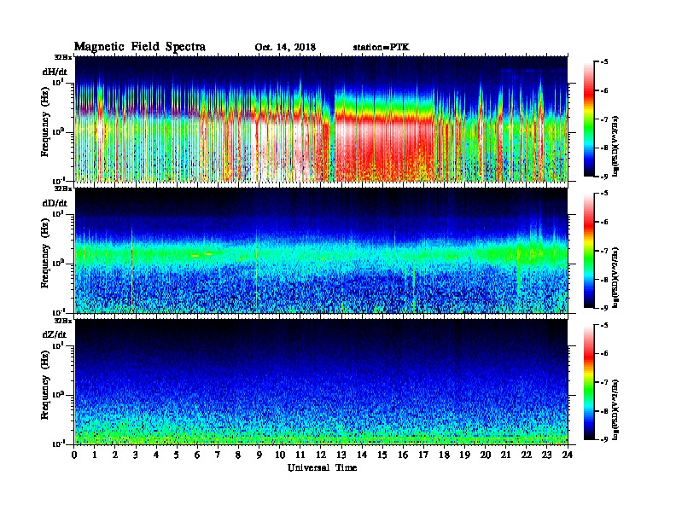Screen dimensions: 676x522
Task: Click the 10^0 frequency tick of dD/dt panel
Action: (x=58, y=263)
